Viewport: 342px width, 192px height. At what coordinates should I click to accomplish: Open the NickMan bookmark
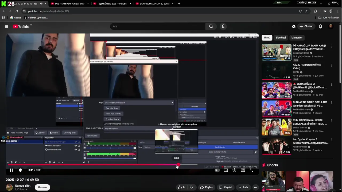[36, 18]
